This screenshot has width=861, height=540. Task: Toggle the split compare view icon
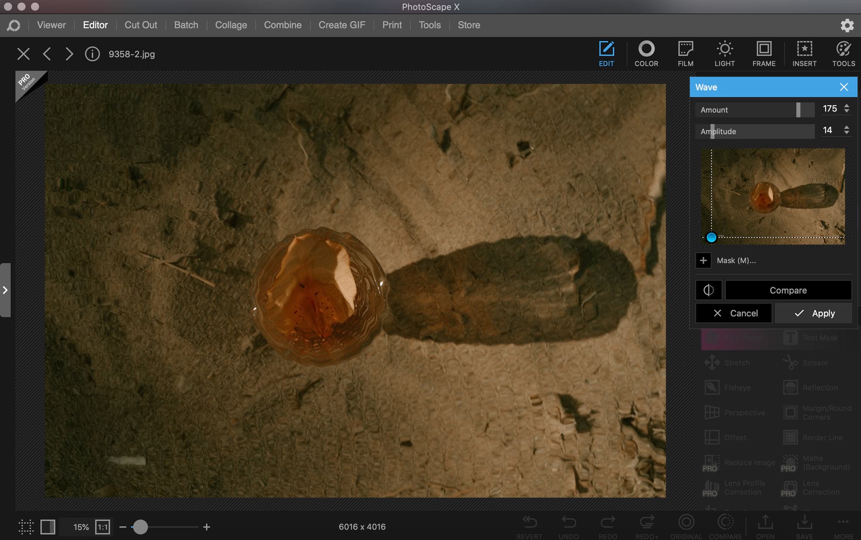click(708, 290)
